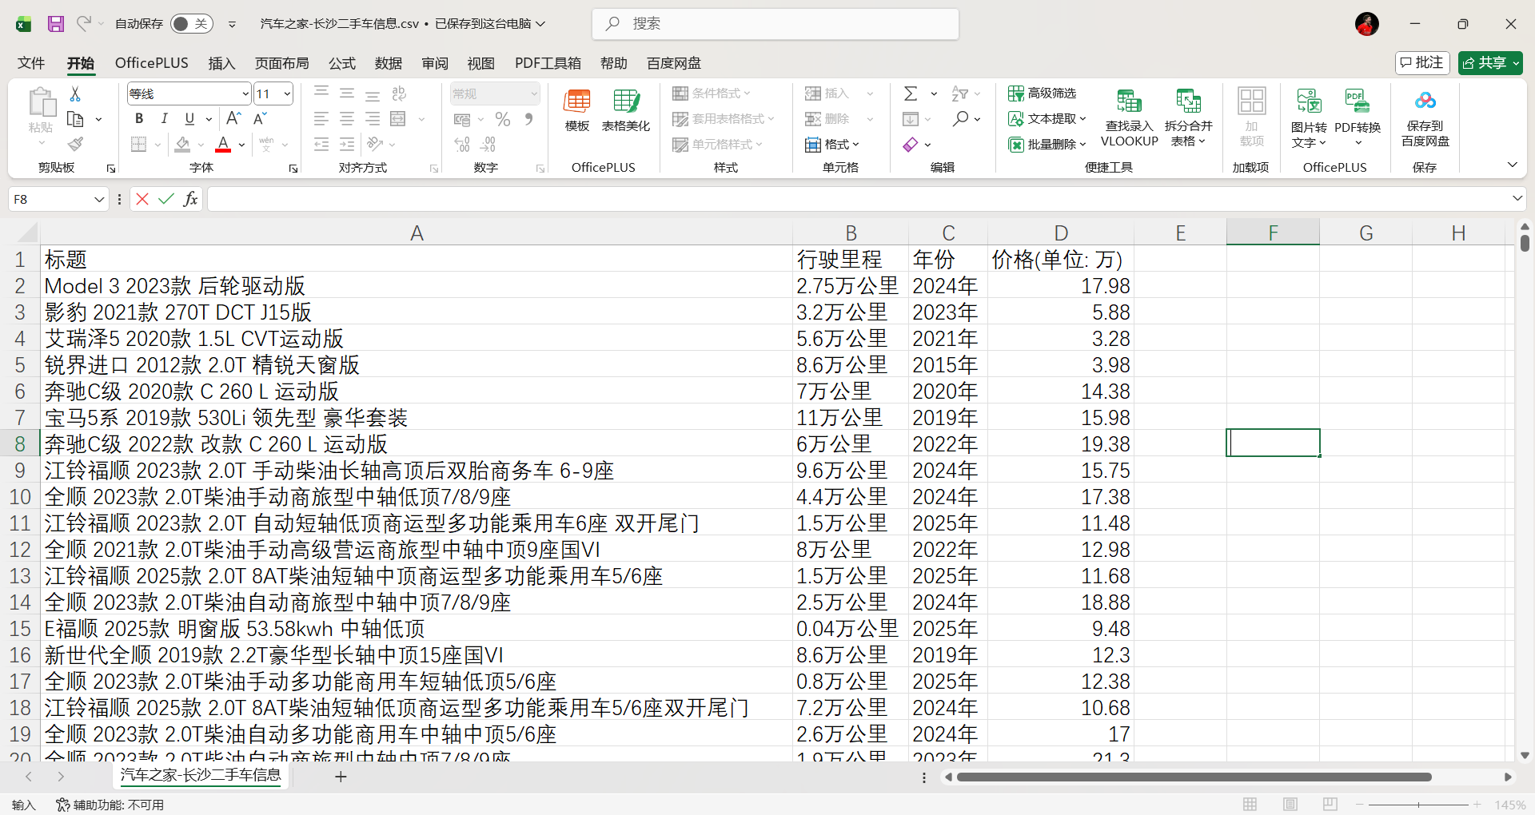Expand the formula bar with the chevron
The height and width of the screenshot is (815, 1535).
click(x=1517, y=198)
